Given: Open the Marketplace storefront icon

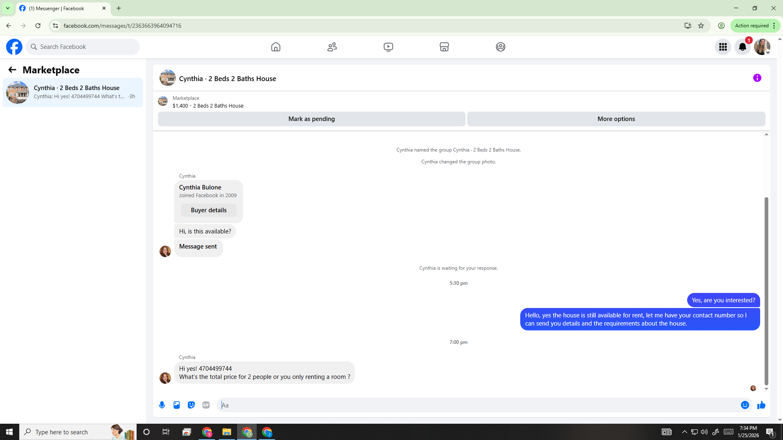Looking at the screenshot, I should tap(444, 47).
